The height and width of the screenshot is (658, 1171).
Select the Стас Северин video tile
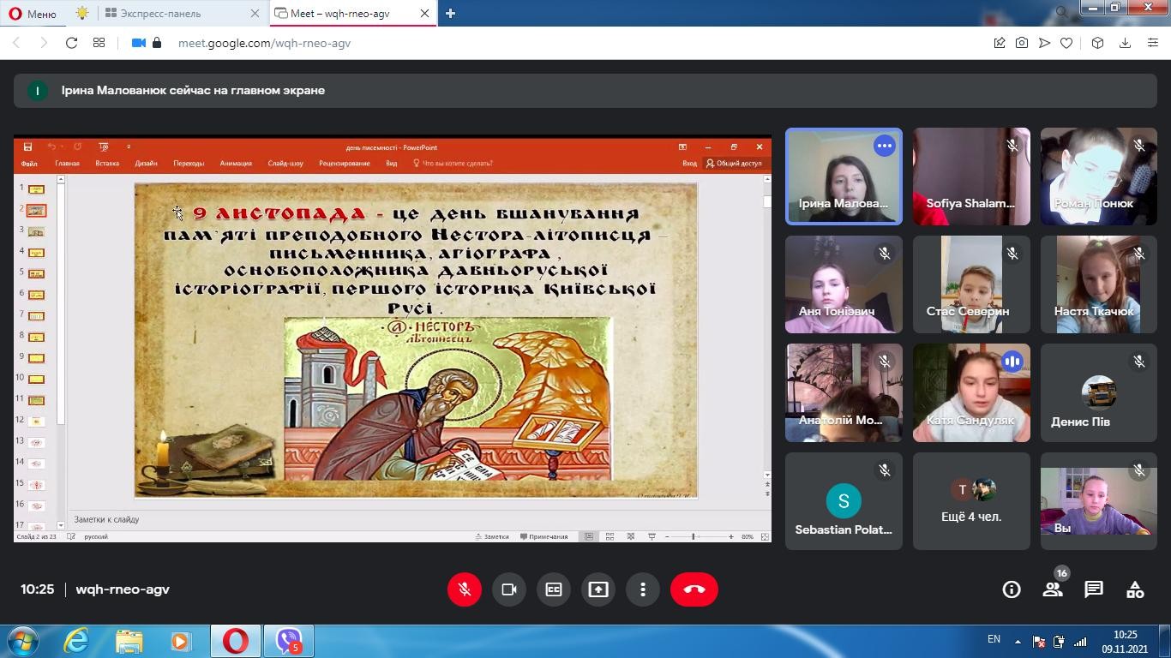tap(971, 284)
